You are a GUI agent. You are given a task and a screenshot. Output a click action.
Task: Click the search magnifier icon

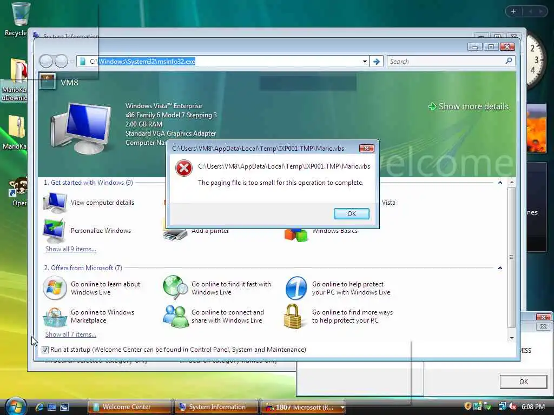[x=509, y=61]
